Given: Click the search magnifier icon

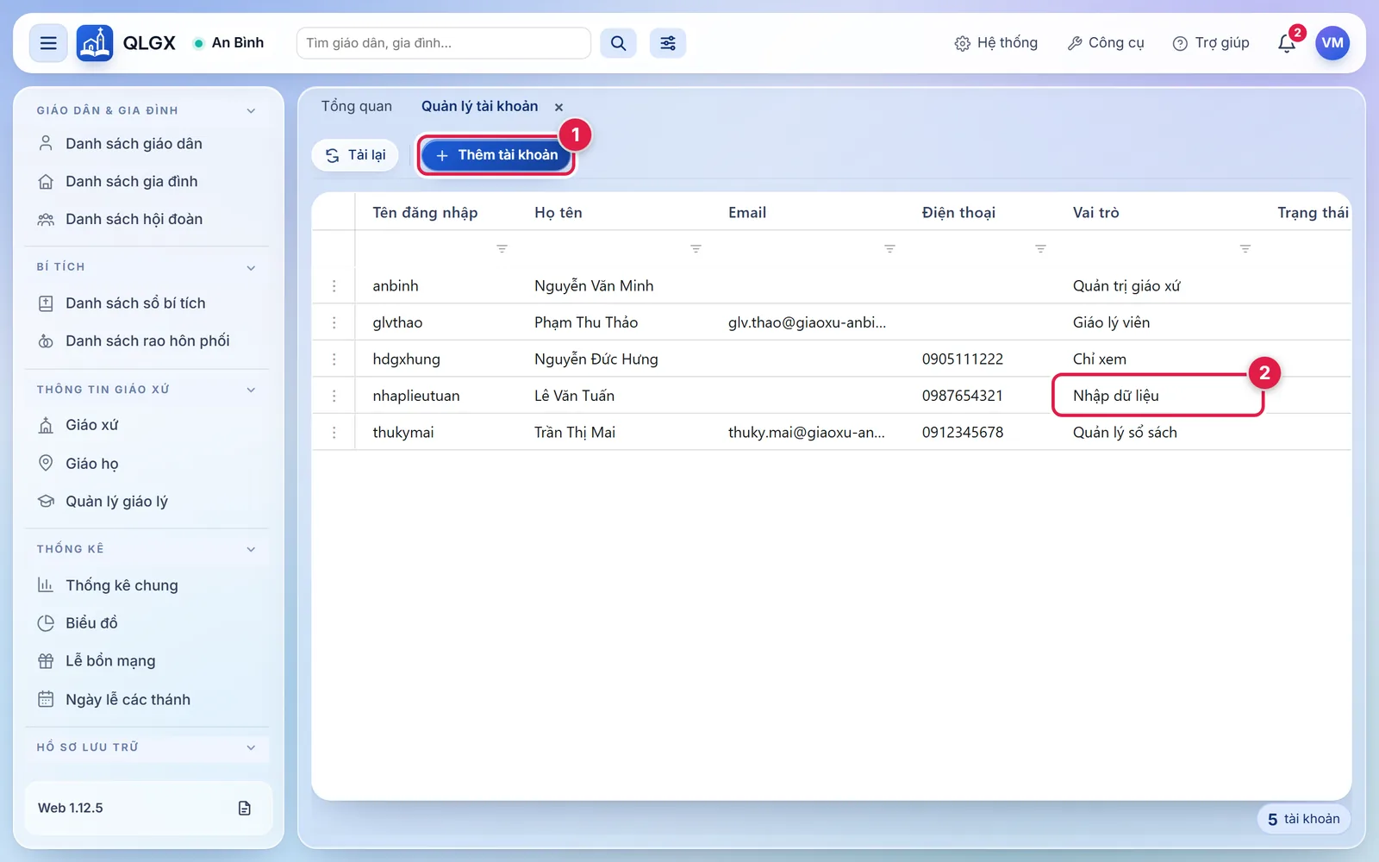Looking at the screenshot, I should [618, 43].
